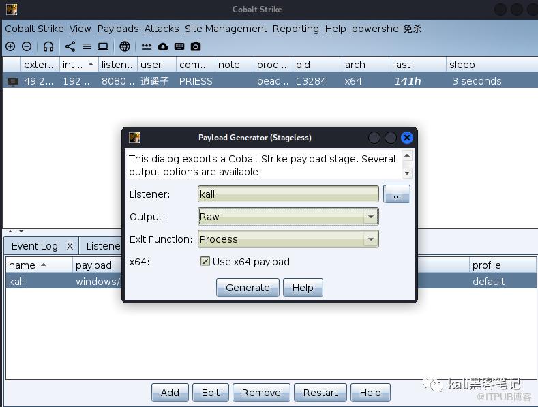
Task: Click the Edit listener button
Action: (x=210, y=392)
